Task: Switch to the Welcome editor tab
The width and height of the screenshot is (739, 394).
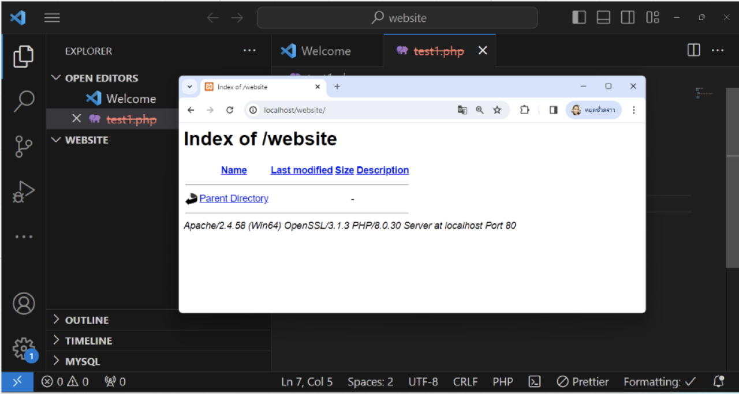Action: pos(325,51)
